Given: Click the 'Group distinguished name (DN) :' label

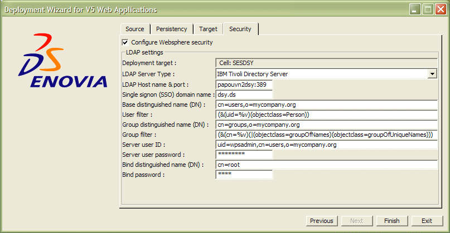Looking at the screenshot, I should (165, 125).
